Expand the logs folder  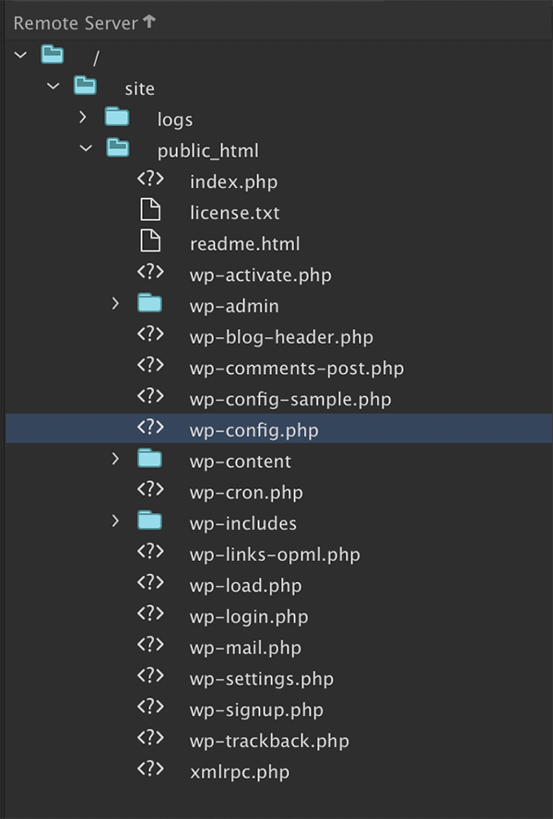(x=83, y=119)
